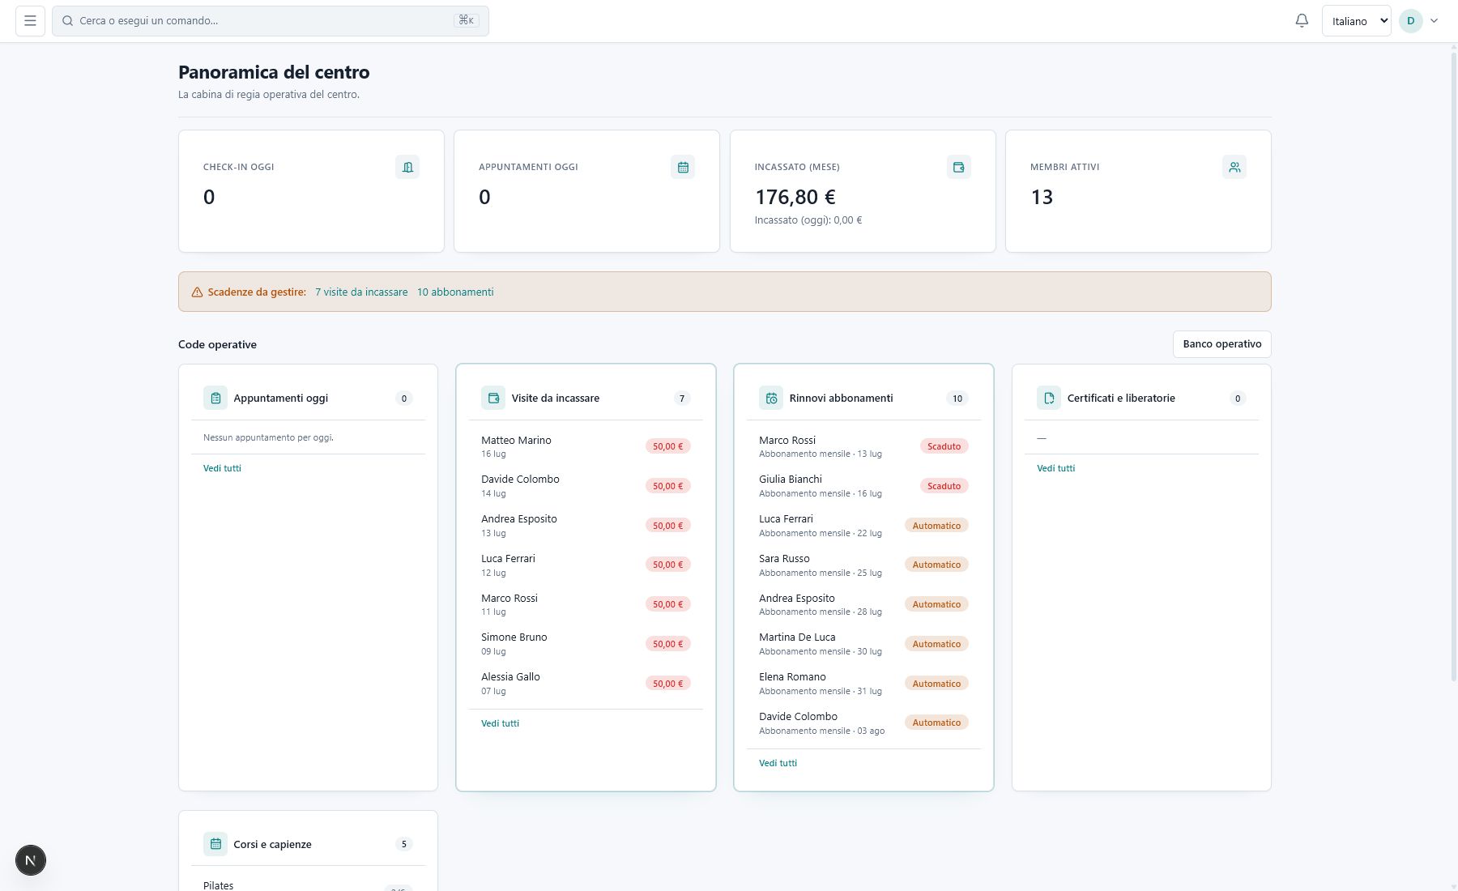This screenshot has height=891, width=1458.
Task: Click the Corsi e capienze calendar icon
Action: (215, 844)
